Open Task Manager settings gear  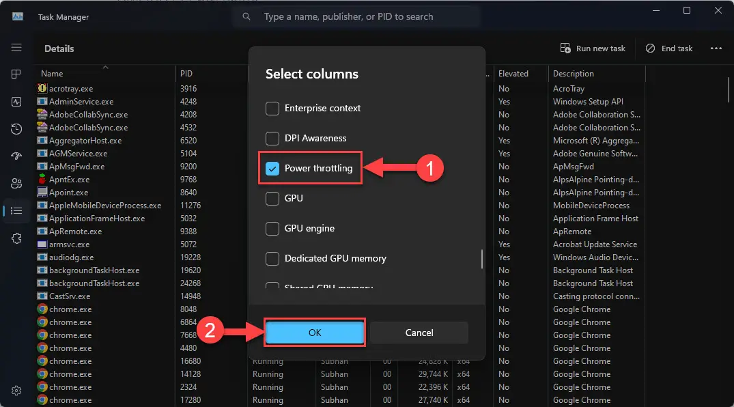(x=16, y=391)
